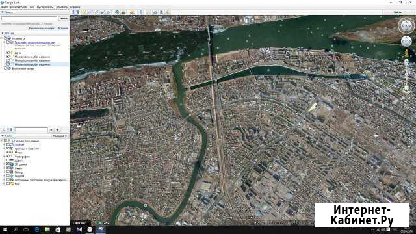Screen dimensions: 416x234
Task: Enable the Погода layer checkbox
Action: click(8, 172)
